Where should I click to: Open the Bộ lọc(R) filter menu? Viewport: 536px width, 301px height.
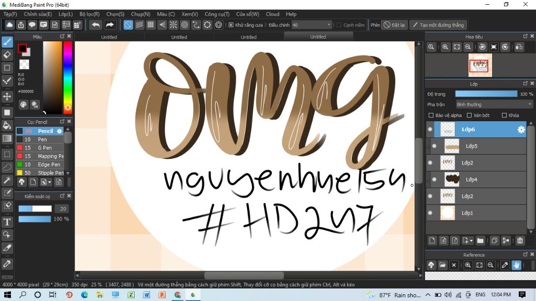[90, 14]
